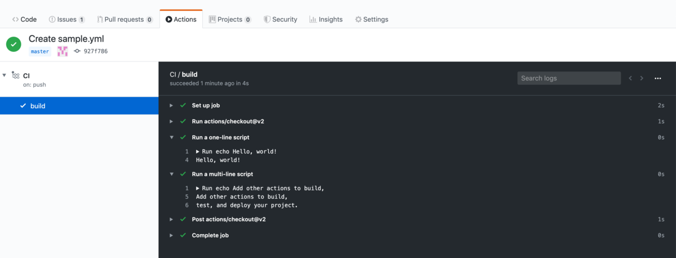This screenshot has height=258, width=676.
Task: Click the CI workflow icon
Action: [16, 75]
